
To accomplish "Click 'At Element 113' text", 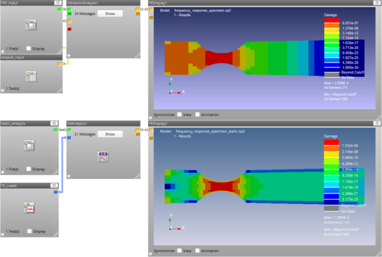I will (x=336, y=222).
